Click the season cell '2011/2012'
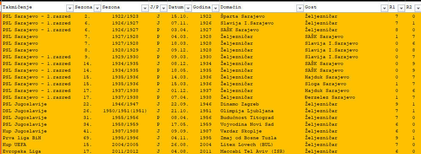 point(125,151)
